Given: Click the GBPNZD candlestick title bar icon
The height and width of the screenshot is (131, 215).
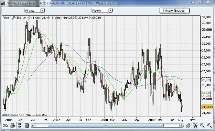Looking at the screenshot, I should [3, 3].
